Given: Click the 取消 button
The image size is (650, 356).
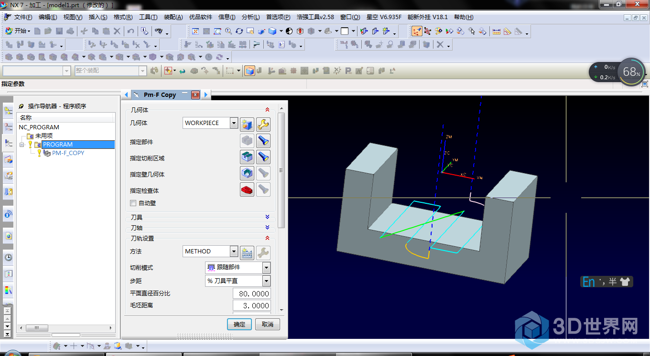Looking at the screenshot, I should click(x=268, y=325).
